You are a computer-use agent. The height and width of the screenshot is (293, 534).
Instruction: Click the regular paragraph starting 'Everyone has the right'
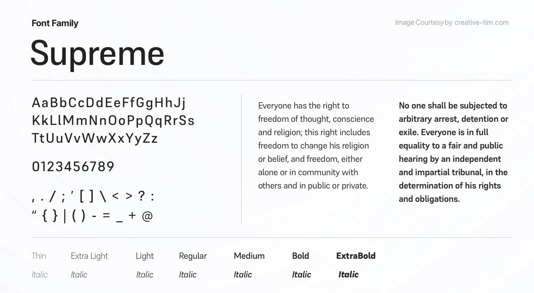tap(316, 145)
